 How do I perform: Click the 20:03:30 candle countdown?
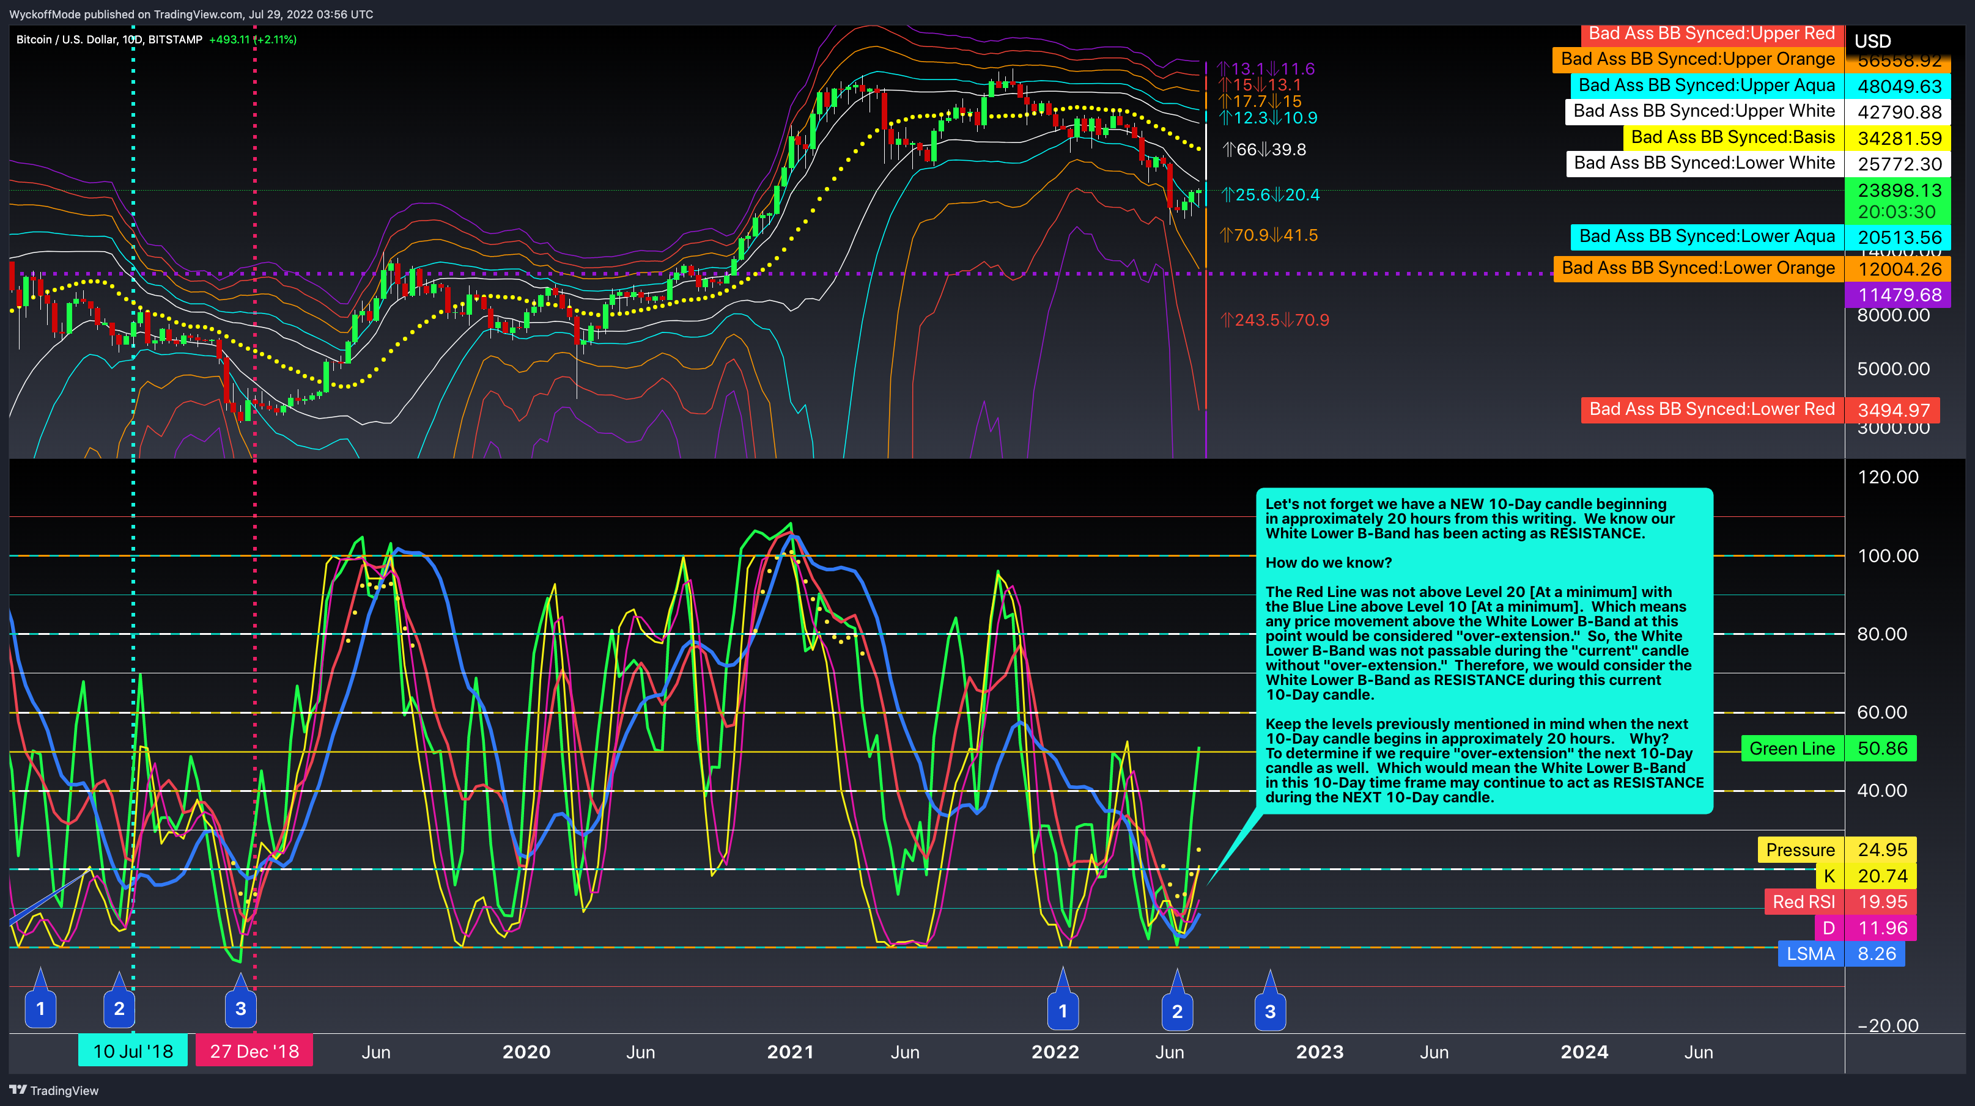click(x=1896, y=211)
